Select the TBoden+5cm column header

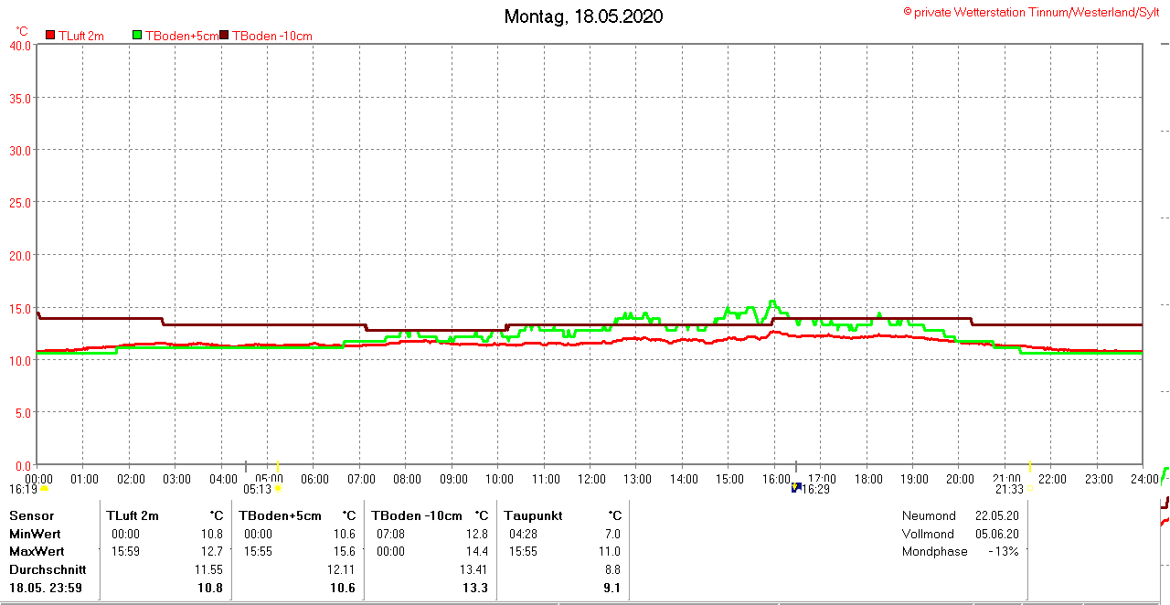point(281,515)
